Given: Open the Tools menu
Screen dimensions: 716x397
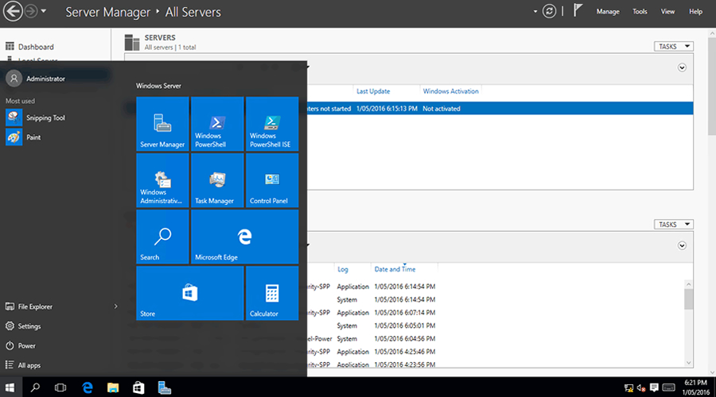Looking at the screenshot, I should tap(640, 11).
